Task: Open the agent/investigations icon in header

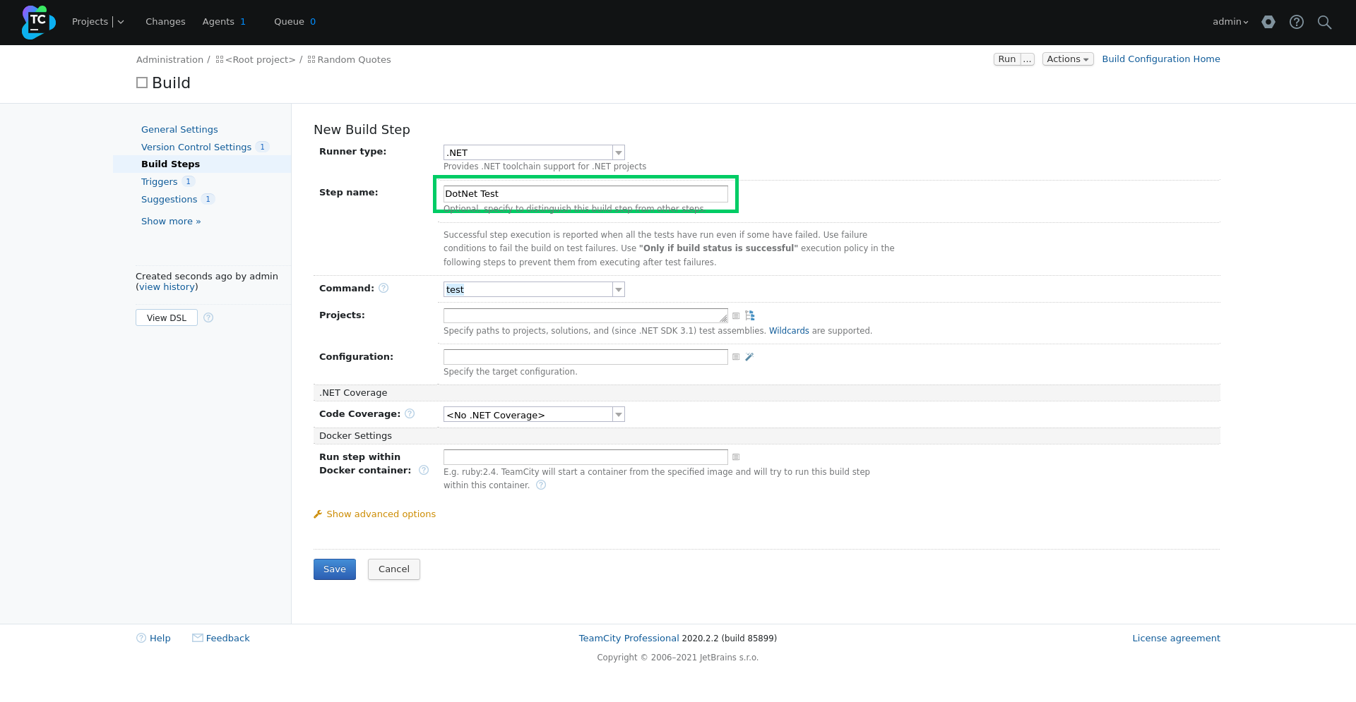Action: point(1268,22)
